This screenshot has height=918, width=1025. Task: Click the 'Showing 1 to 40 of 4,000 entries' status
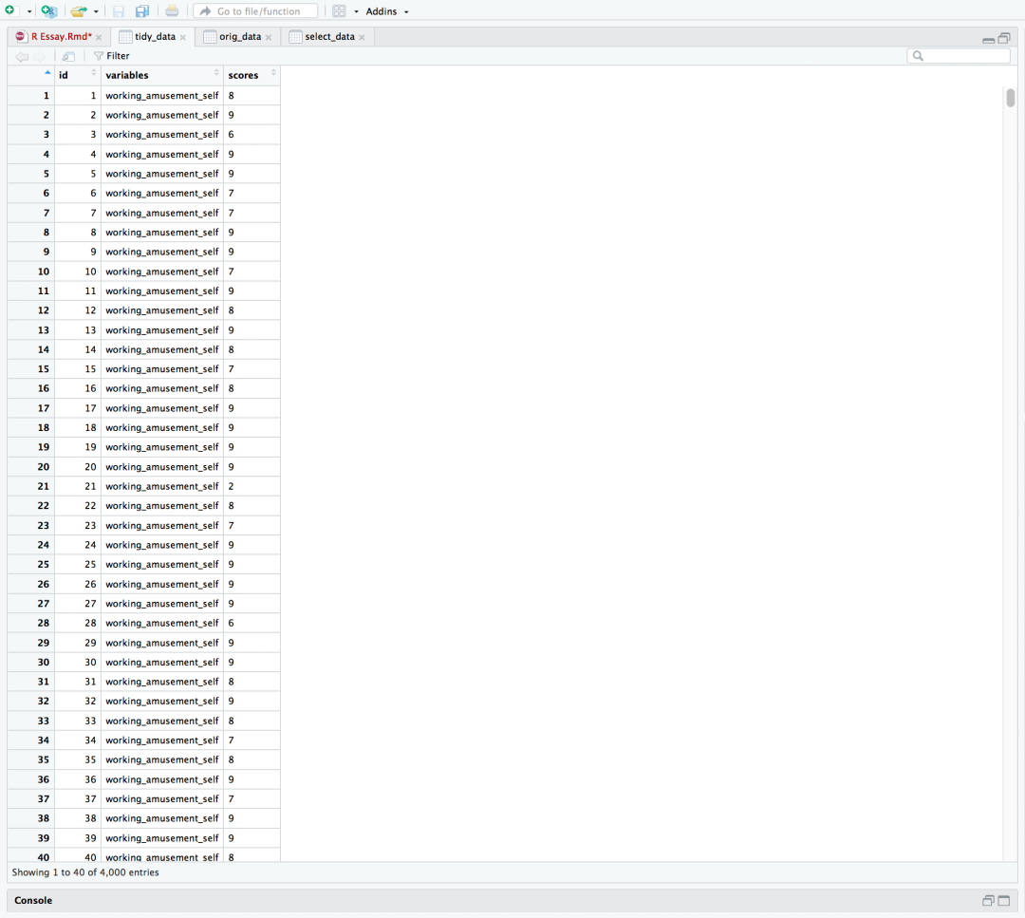tap(85, 872)
